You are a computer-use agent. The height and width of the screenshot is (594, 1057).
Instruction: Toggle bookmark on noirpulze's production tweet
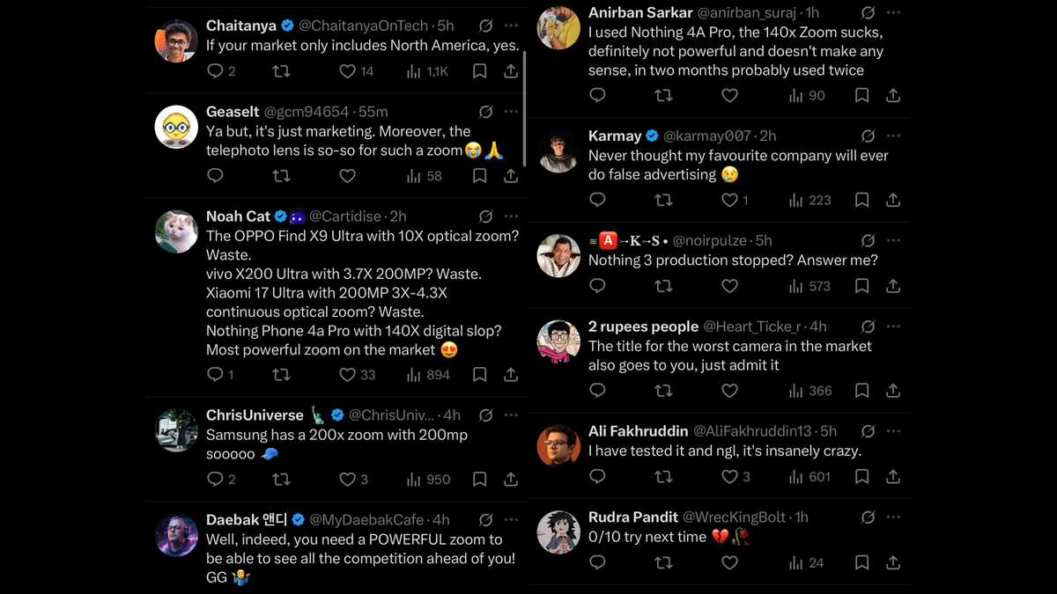pyautogui.click(x=862, y=286)
